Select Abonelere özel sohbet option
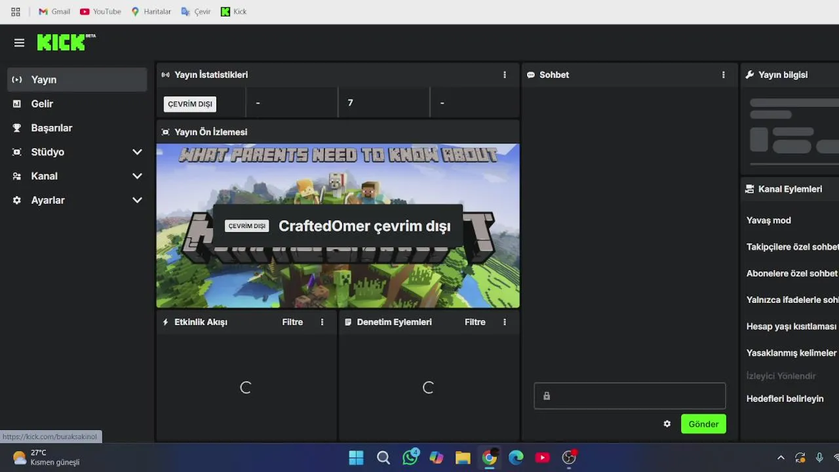Screen dimensions: 839x472 pyautogui.click(x=792, y=273)
